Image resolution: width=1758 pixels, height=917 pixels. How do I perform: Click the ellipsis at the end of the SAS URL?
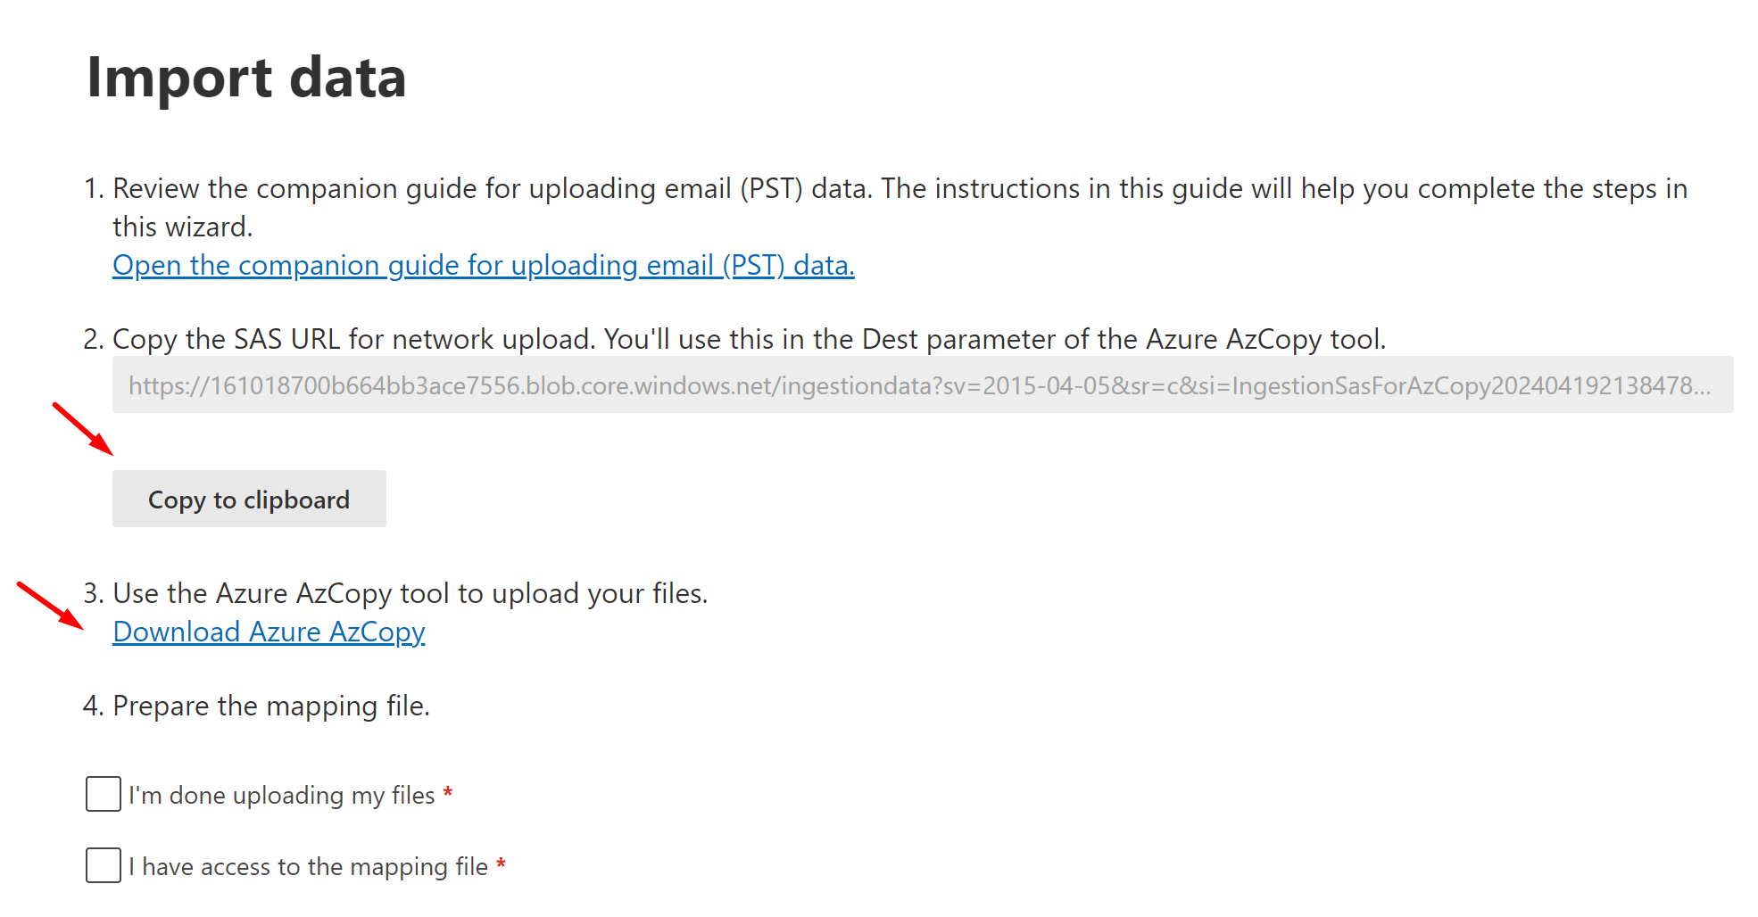(x=1702, y=387)
